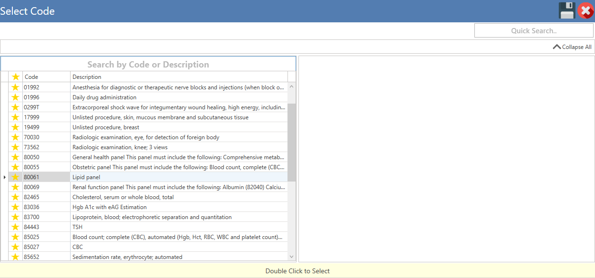Image resolution: width=595 pixels, height=278 pixels.
Task: Click the code list scrollbar thumb
Action: tap(292, 143)
